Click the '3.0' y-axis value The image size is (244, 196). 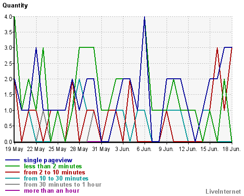(8, 48)
